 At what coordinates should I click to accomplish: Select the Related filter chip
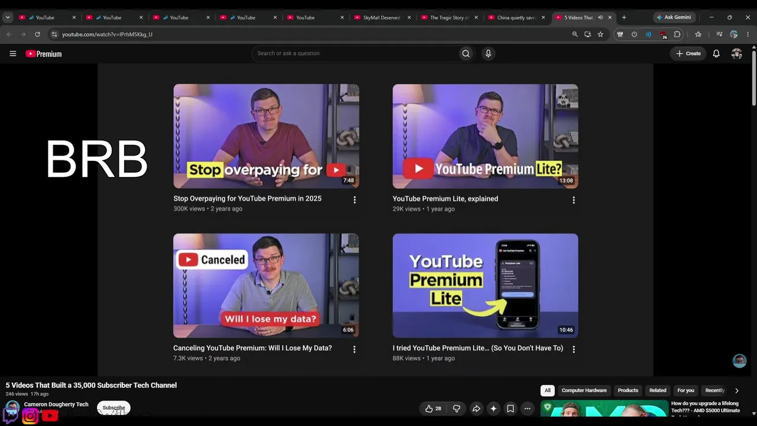pos(658,390)
